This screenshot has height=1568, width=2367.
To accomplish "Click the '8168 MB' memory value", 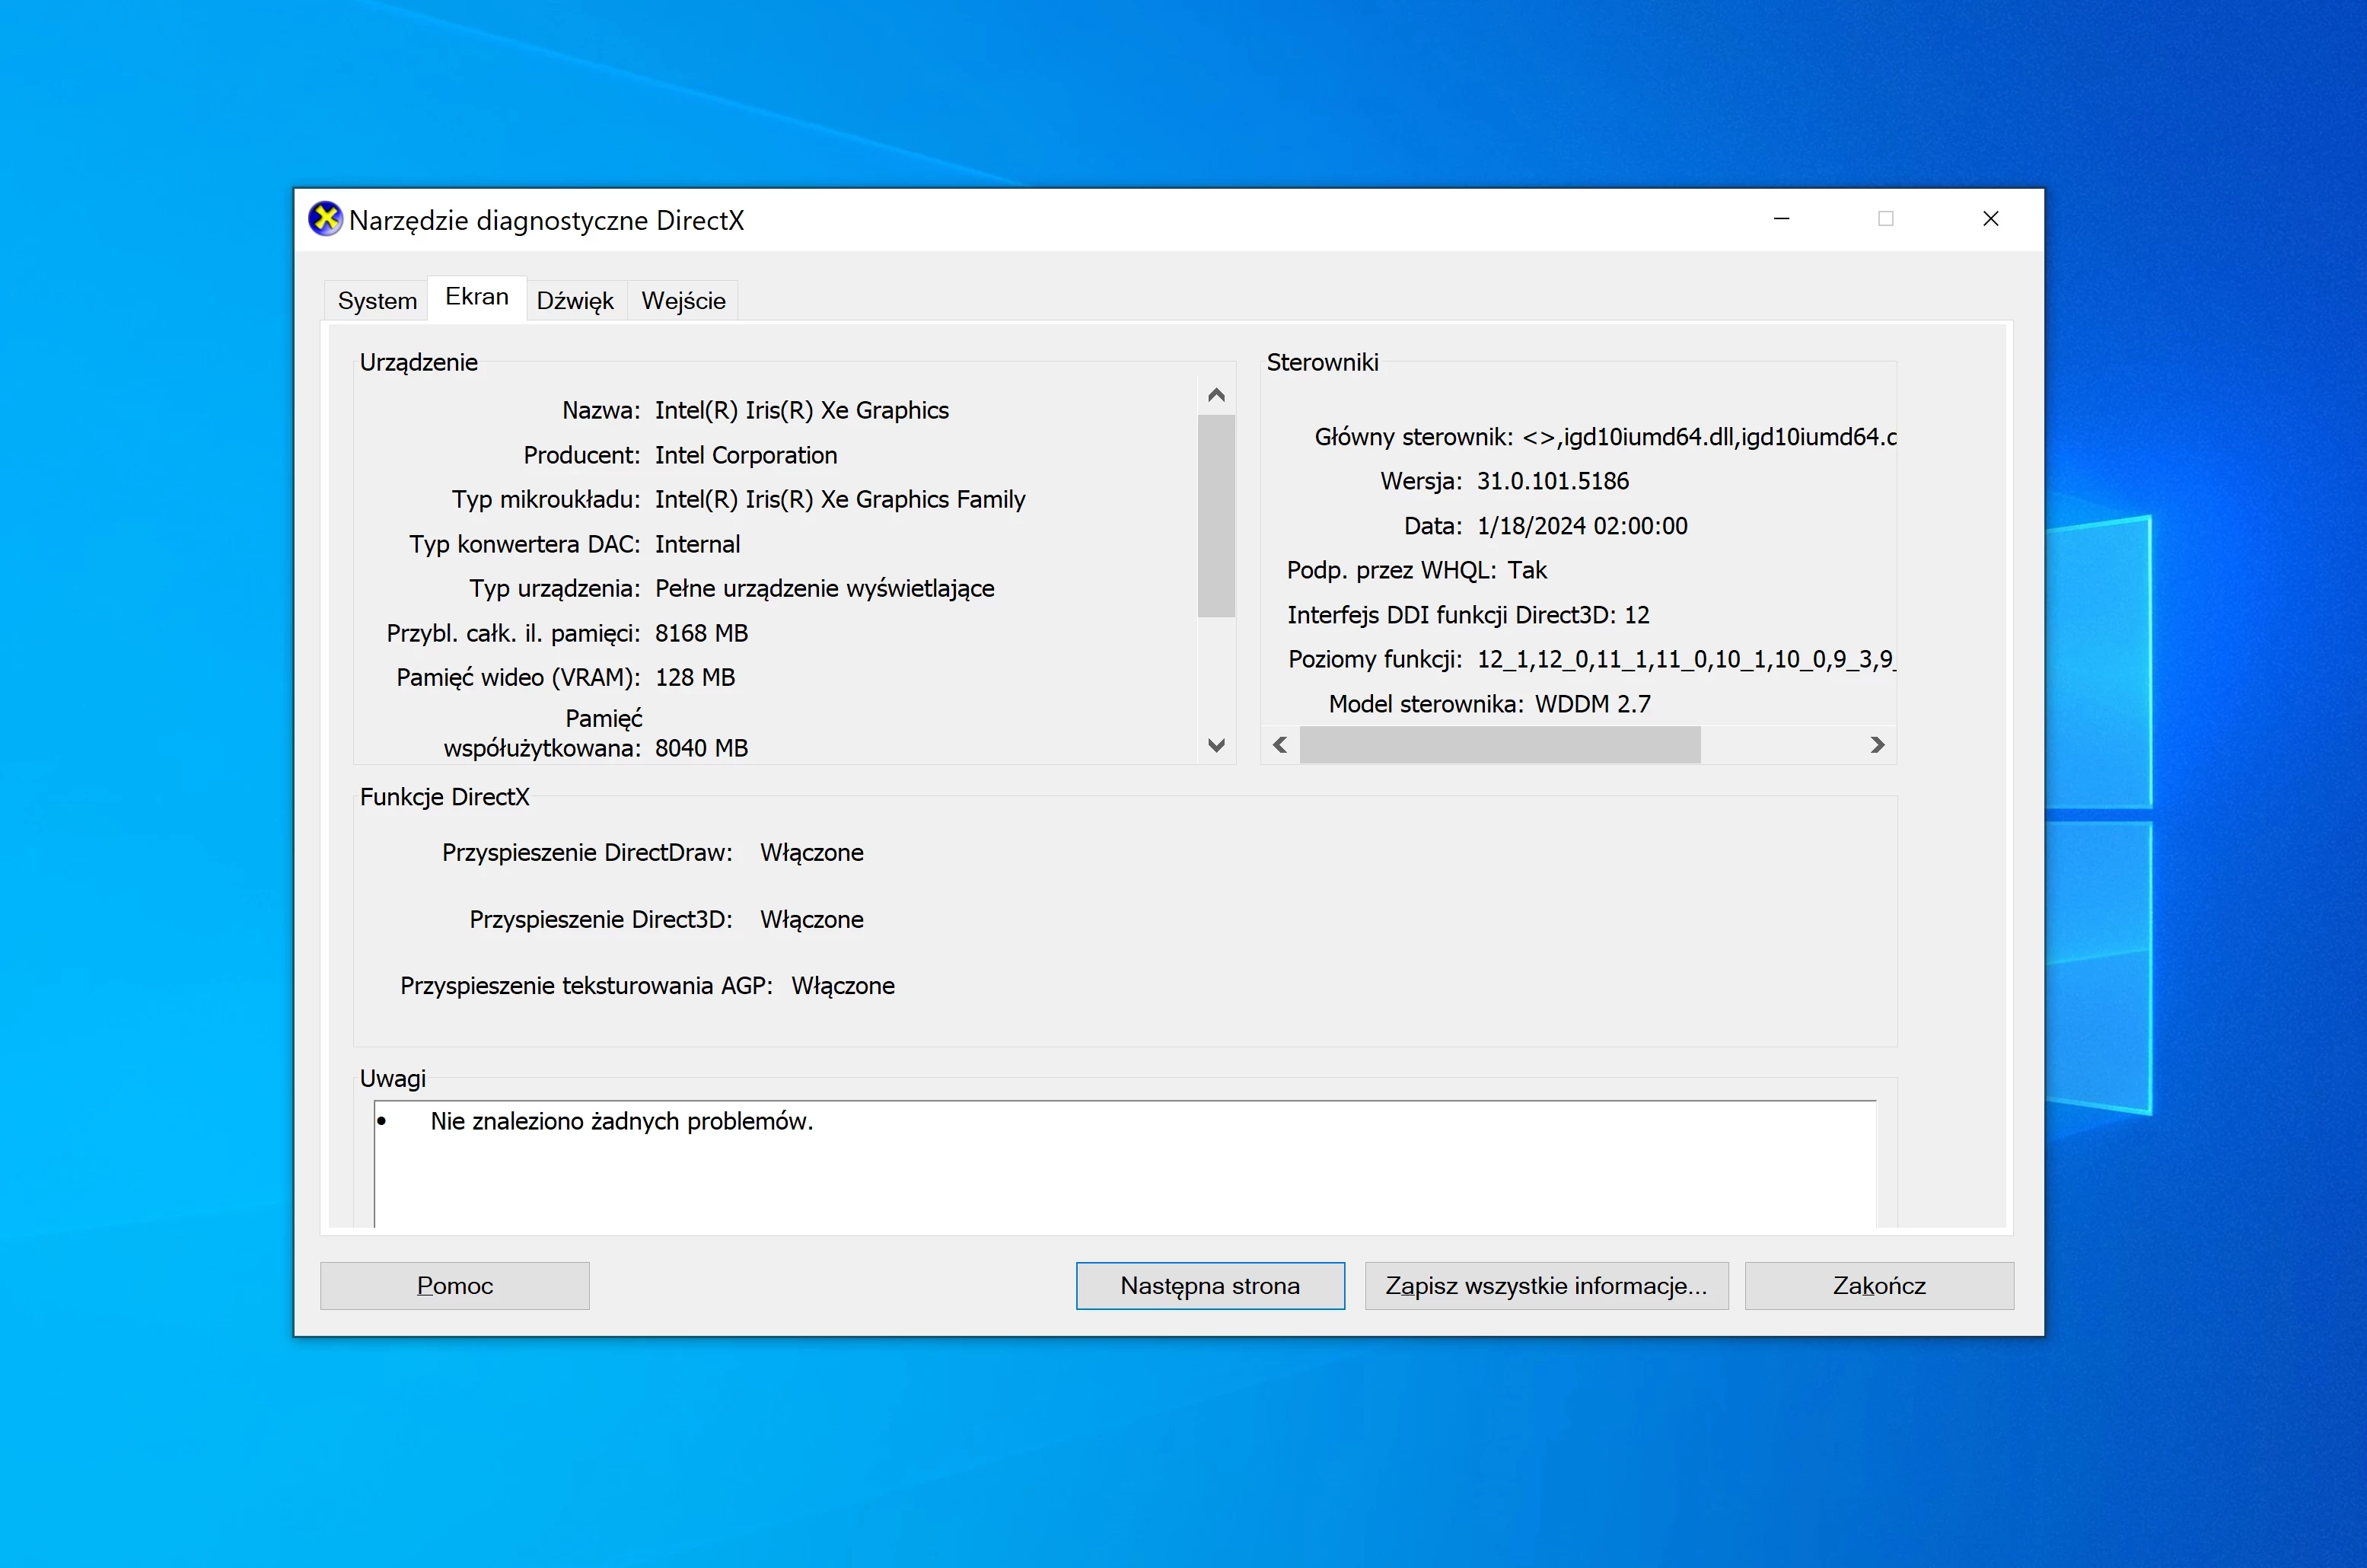I will pos(702,634).
